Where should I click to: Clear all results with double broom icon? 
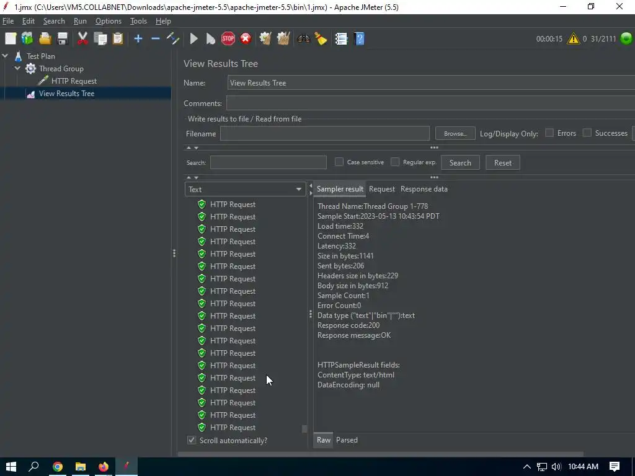click(283, 39)
